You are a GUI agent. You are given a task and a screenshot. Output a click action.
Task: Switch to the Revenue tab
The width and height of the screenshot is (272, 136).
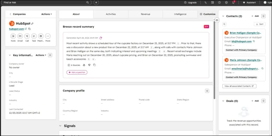pyautogui.click(x=146, y=14)
